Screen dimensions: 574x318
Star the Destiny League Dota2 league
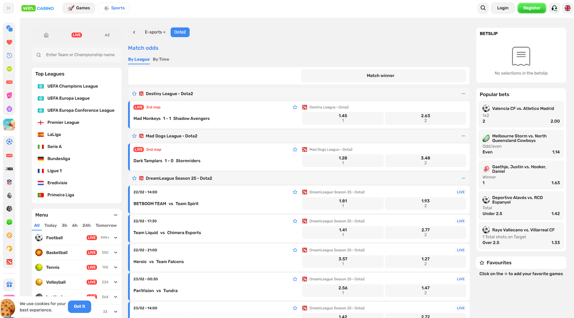point(134,94)
